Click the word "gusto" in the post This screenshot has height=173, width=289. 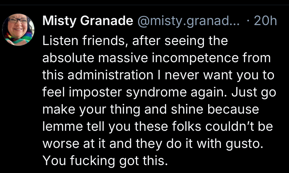[244, 144]
